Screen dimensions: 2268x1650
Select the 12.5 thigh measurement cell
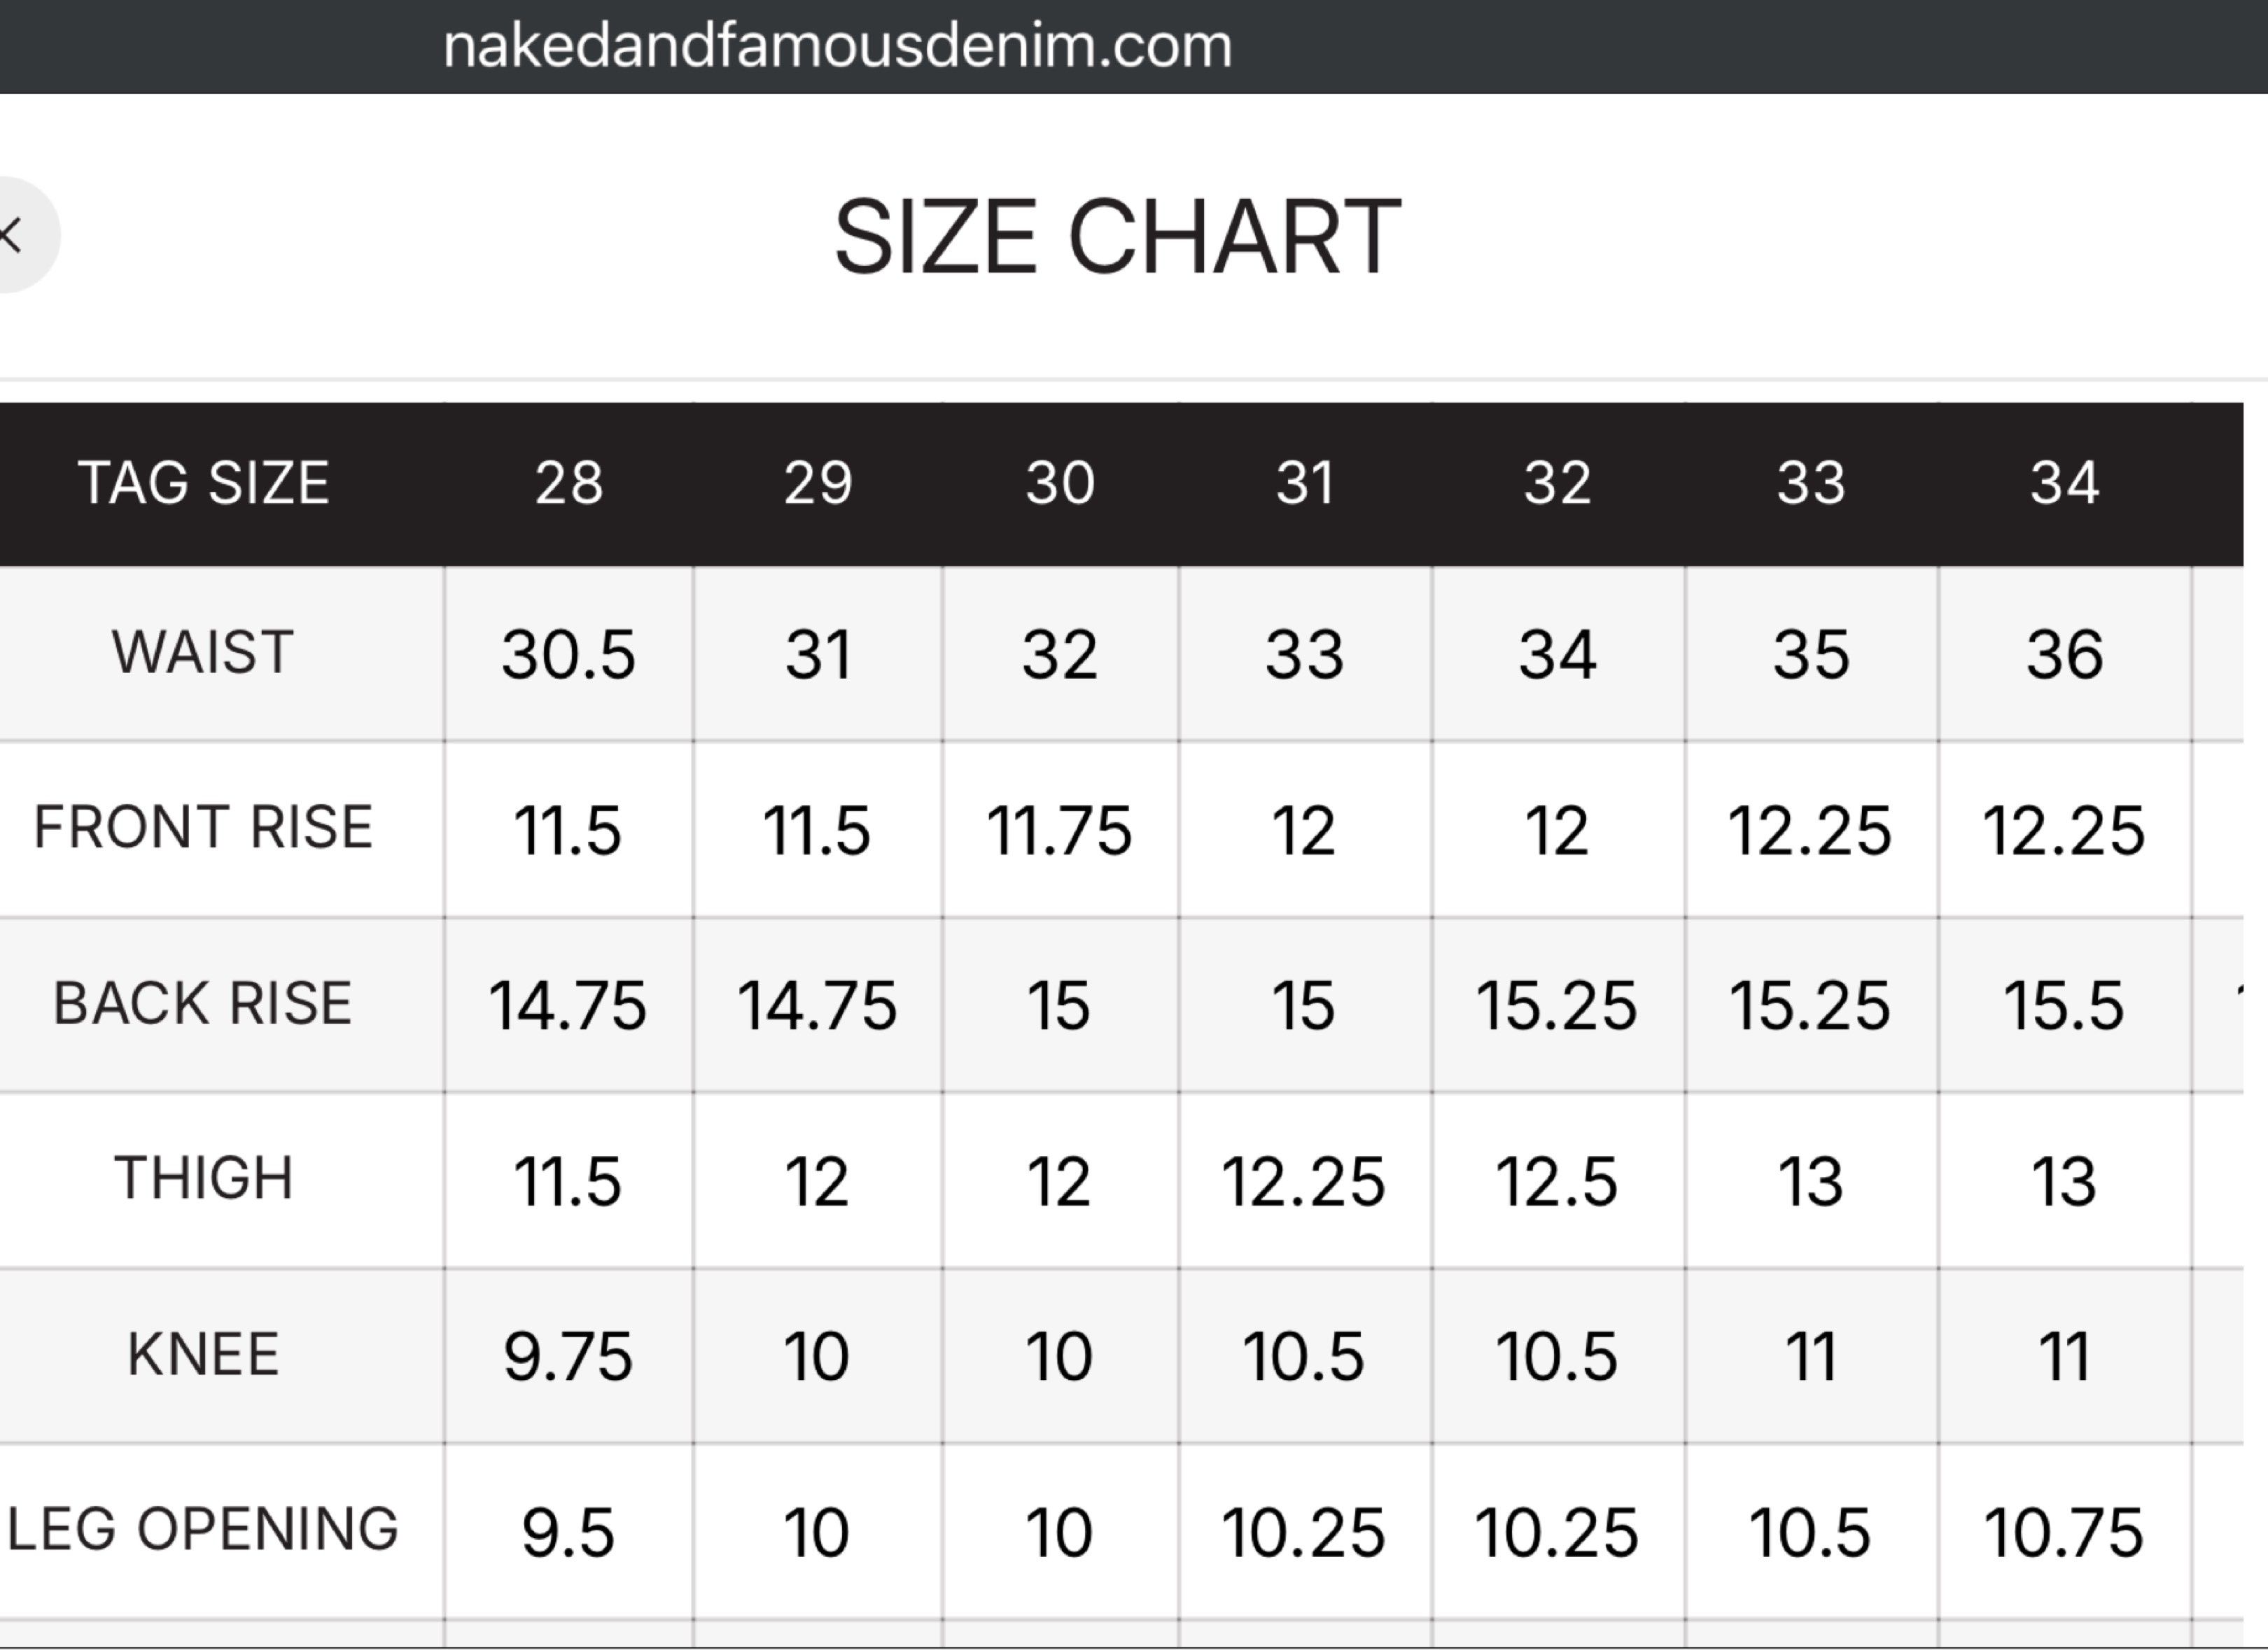coord(1556,1181)
